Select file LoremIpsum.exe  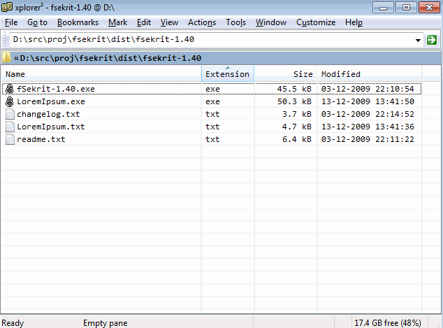(x=51, y=101)
